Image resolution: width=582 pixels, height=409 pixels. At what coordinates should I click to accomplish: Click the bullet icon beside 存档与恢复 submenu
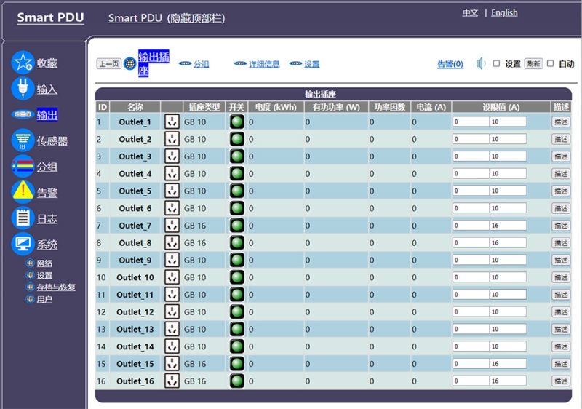click(30, 287)
